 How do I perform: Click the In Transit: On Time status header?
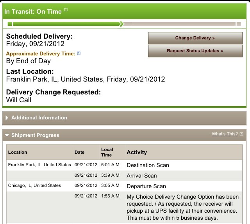(x=33, y=11)
